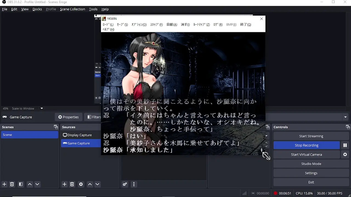The image size is (351, 197).
Task: Add a new source with plus icon
Action: pyautogui.click(x=64, y=184)
